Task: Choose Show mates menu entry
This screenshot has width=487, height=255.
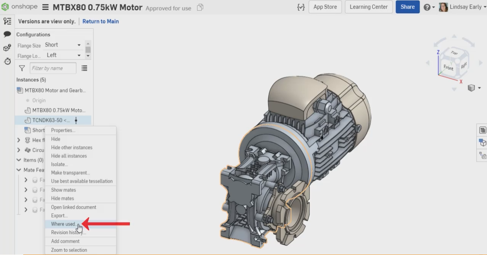Action: (81, 190)
